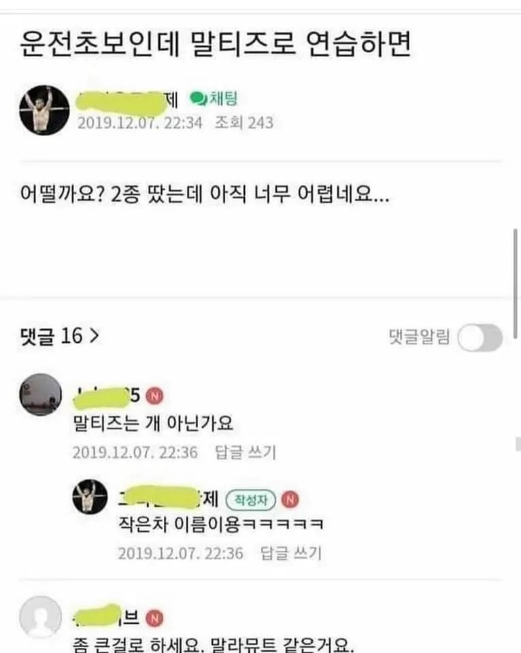Click the N badge beside first commenter
The height and width of the screenshot is (653, 521).
(154, 395)
